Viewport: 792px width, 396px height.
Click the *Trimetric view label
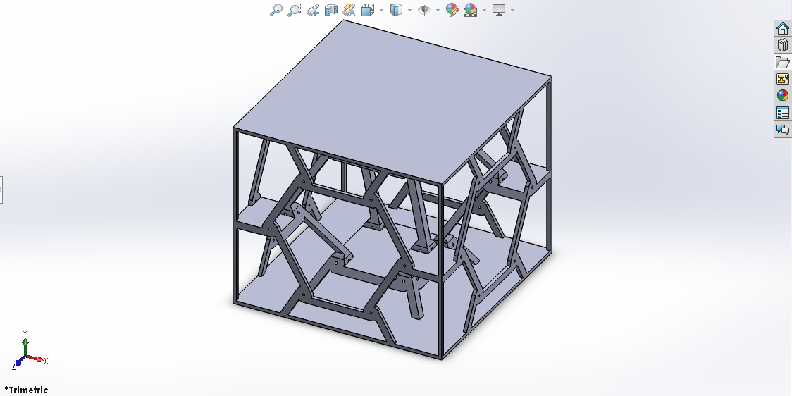coord(26,390)
